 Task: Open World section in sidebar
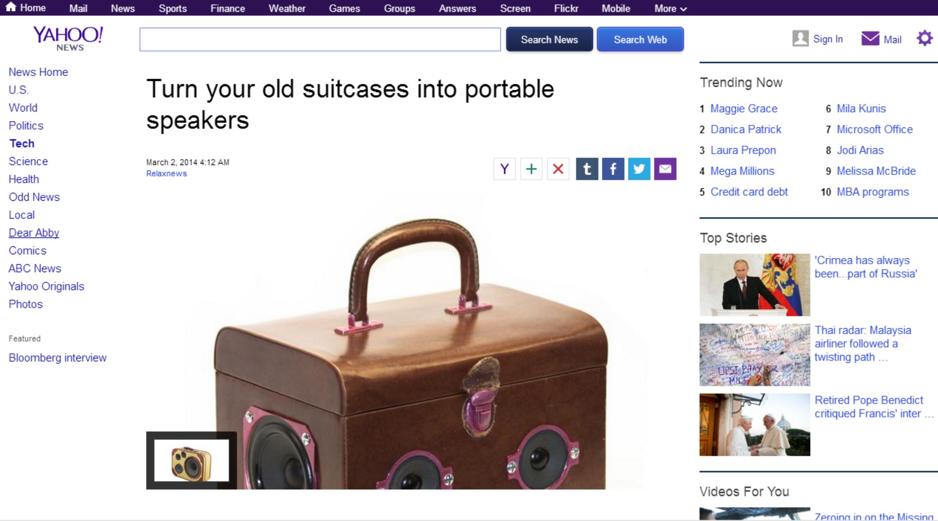pyautogui.click(x=23, y=108)
